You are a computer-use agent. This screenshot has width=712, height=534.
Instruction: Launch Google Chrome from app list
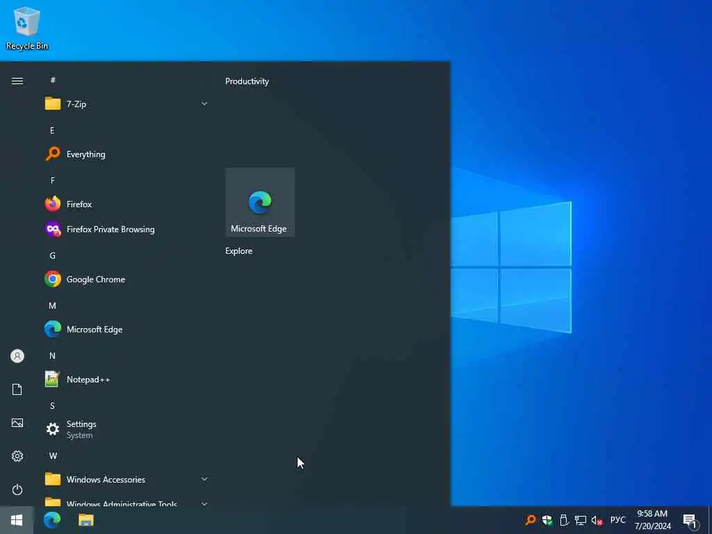coord(127,280)
